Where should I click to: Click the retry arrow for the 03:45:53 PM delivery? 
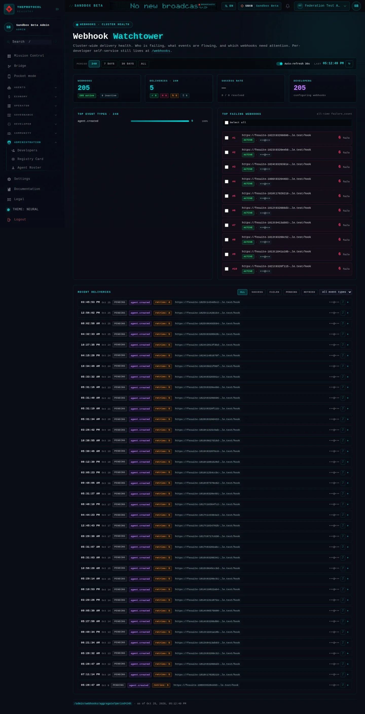pyautogui.click(x=343, y=302)
